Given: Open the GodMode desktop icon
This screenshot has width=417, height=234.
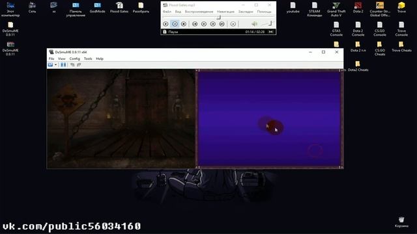Looking at the screenshot, I should tap(97, 7).
